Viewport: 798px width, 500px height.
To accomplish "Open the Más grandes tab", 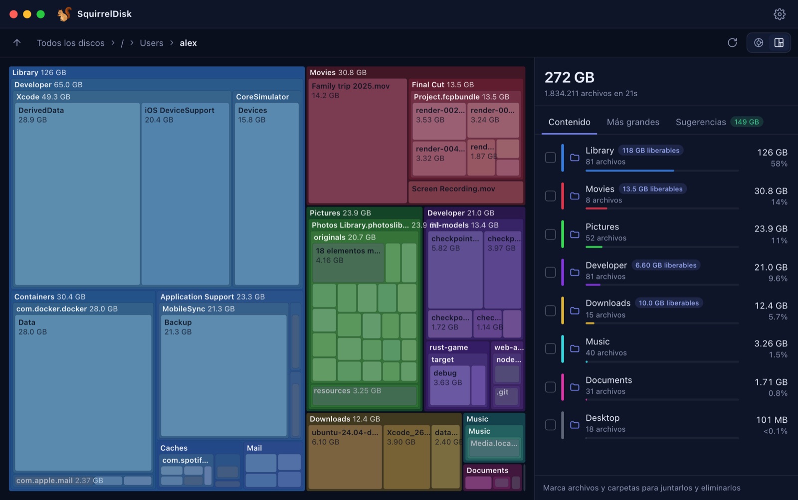I will click(x=633, y=122).
